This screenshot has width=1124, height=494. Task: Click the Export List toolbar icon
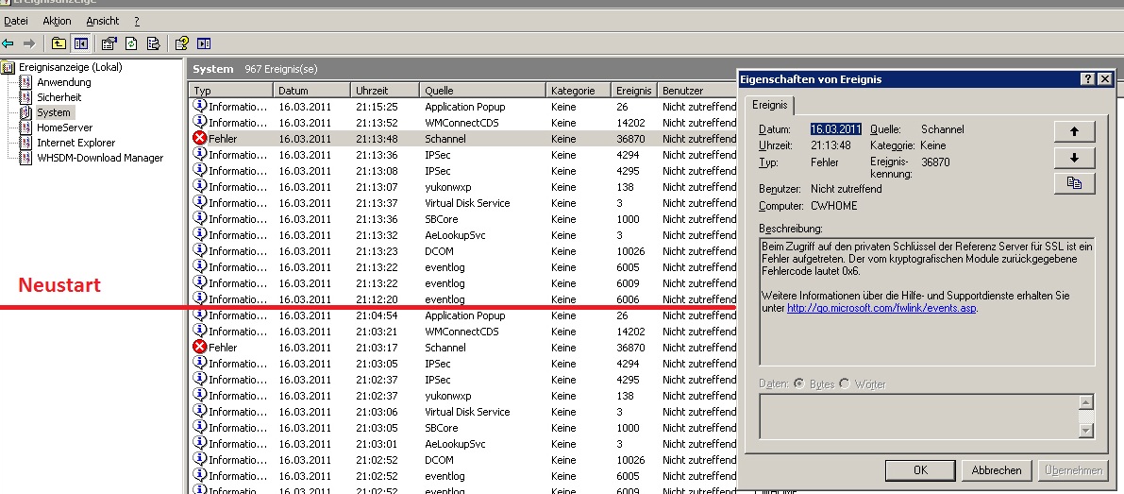pos(153,43)
